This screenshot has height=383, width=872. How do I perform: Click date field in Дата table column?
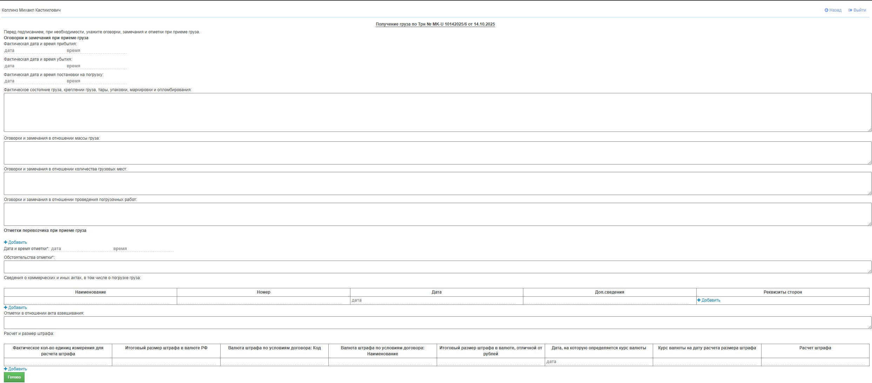click(x=433, y=300)
